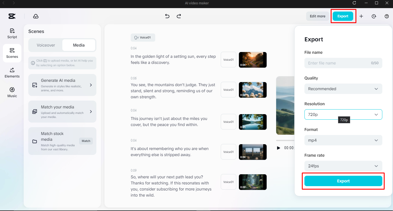Play the video preview
The image size is (393, 211).
click(x=278, y=148)
